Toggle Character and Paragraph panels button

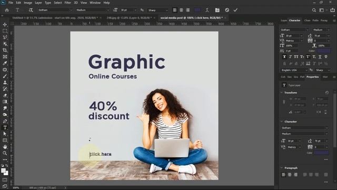(217, 10)
